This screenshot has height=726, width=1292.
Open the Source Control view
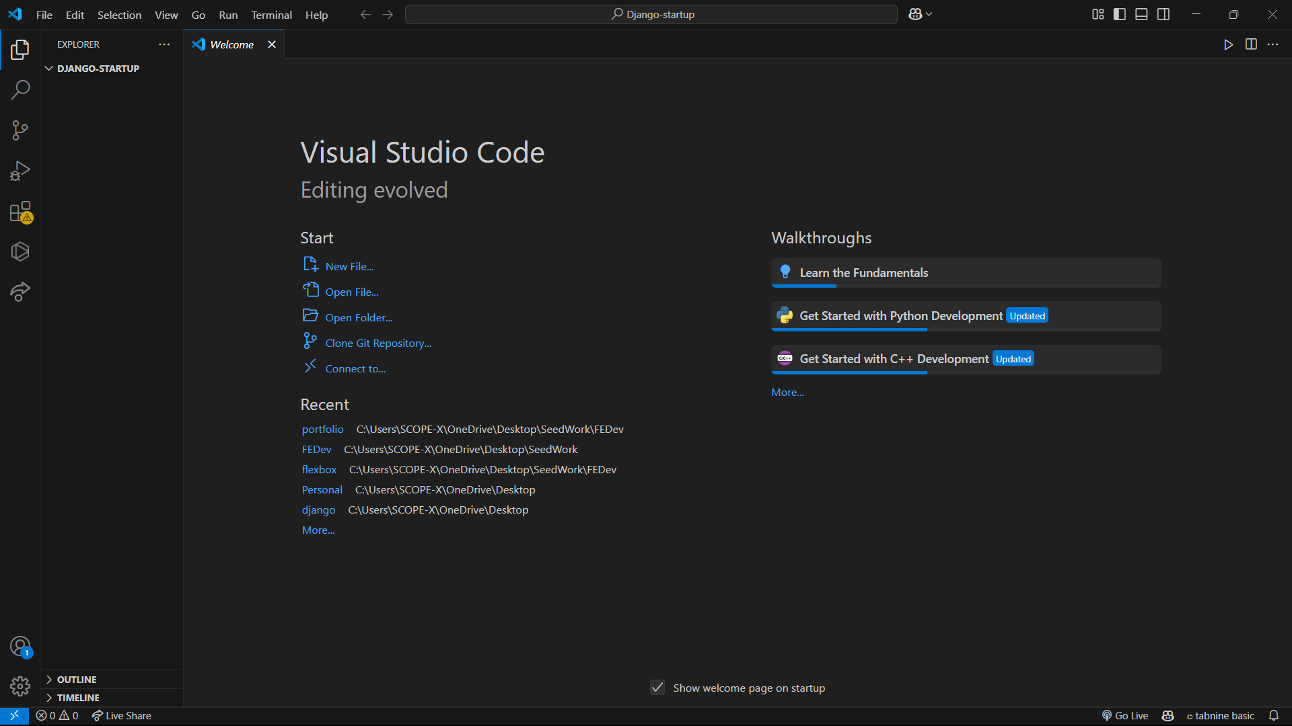click(x=20, y=130)
